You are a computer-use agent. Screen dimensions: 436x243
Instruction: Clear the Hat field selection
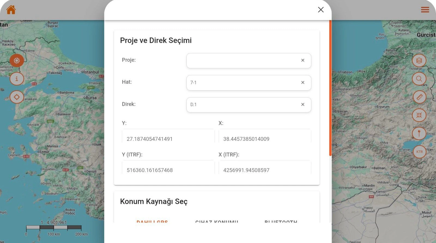click(x=303, y=83)
